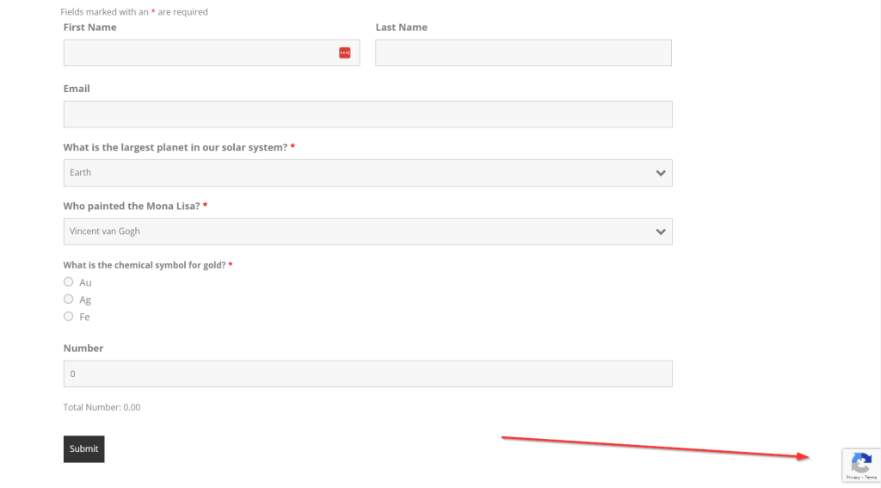Click the 'Number' field label

[83, 349]
